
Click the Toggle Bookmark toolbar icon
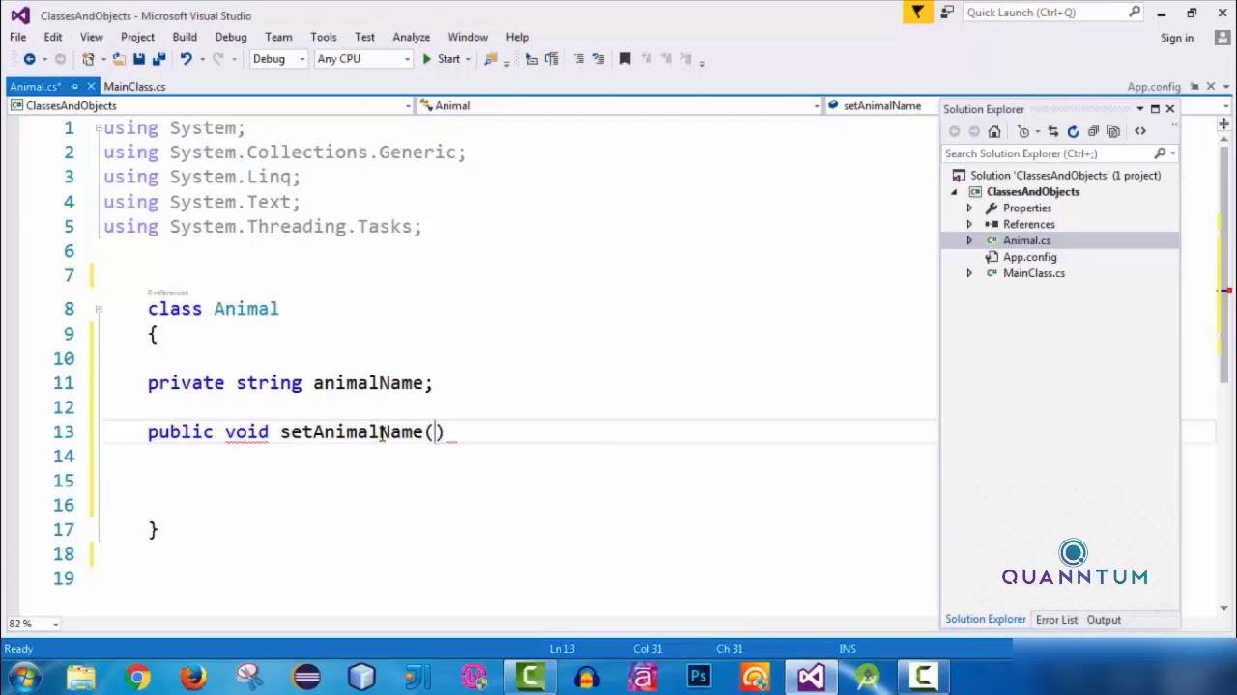pyautogui.click(x=625, y=59)
